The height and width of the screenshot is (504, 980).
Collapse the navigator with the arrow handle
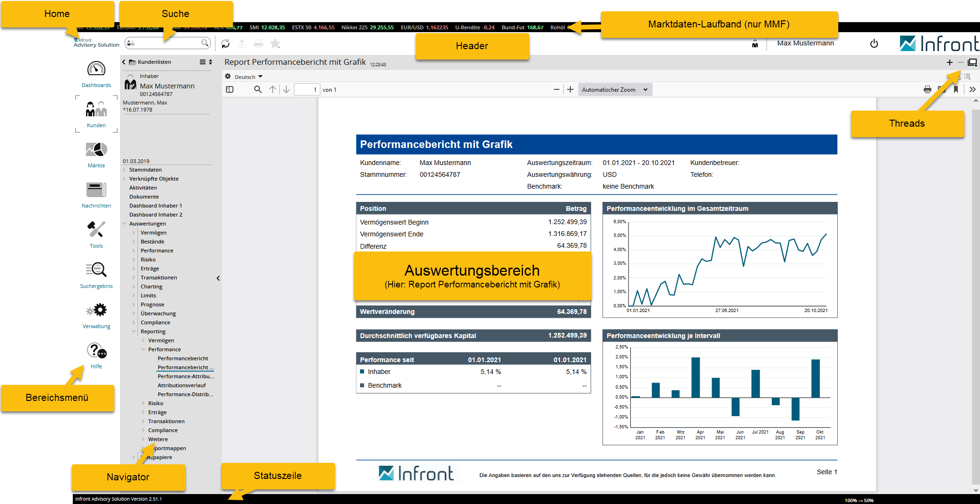[218, 278]
